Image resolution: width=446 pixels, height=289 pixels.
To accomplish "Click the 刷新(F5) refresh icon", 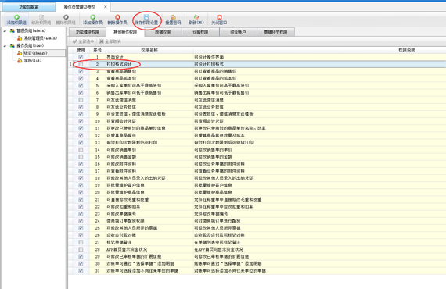I will pos(196,17).
